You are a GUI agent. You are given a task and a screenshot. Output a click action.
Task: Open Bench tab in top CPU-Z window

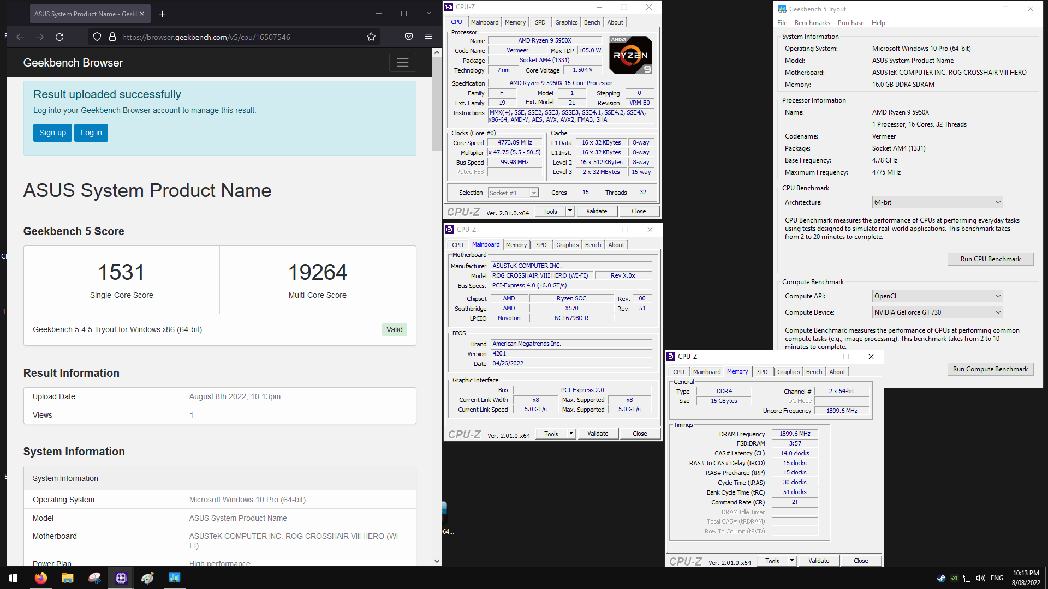(x=592, y=22)
